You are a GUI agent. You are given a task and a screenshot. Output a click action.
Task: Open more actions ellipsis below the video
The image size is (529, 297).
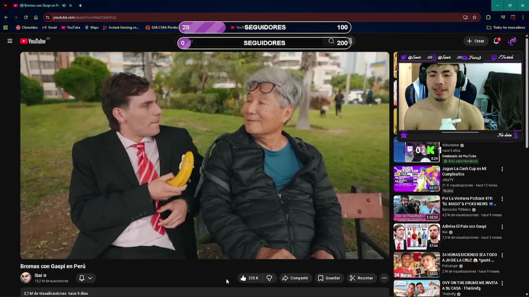point(384,278)
